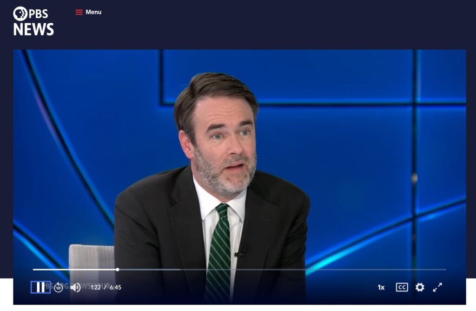Open the 1x playback speed selector
This screenshot has width=476, height=311.
point(381,287)
